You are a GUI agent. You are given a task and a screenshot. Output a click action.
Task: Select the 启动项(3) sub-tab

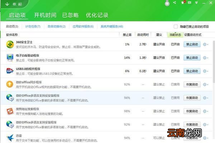(12, 26)
